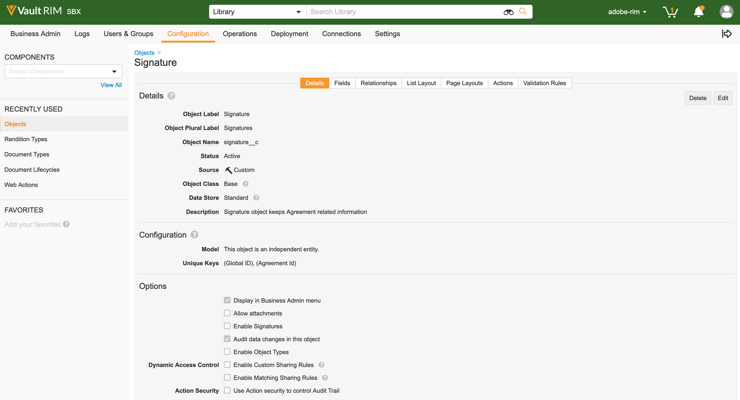This screenshot has height=400, width=740.
Task: Switch to the Relationships tab
Action: pyautogui.click(x=378, y=83)
